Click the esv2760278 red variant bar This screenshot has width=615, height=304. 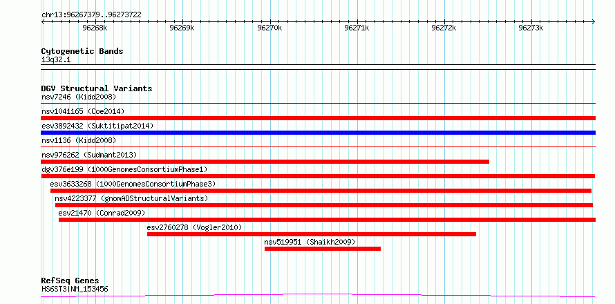pyautogui.click(x=312, y=234)
